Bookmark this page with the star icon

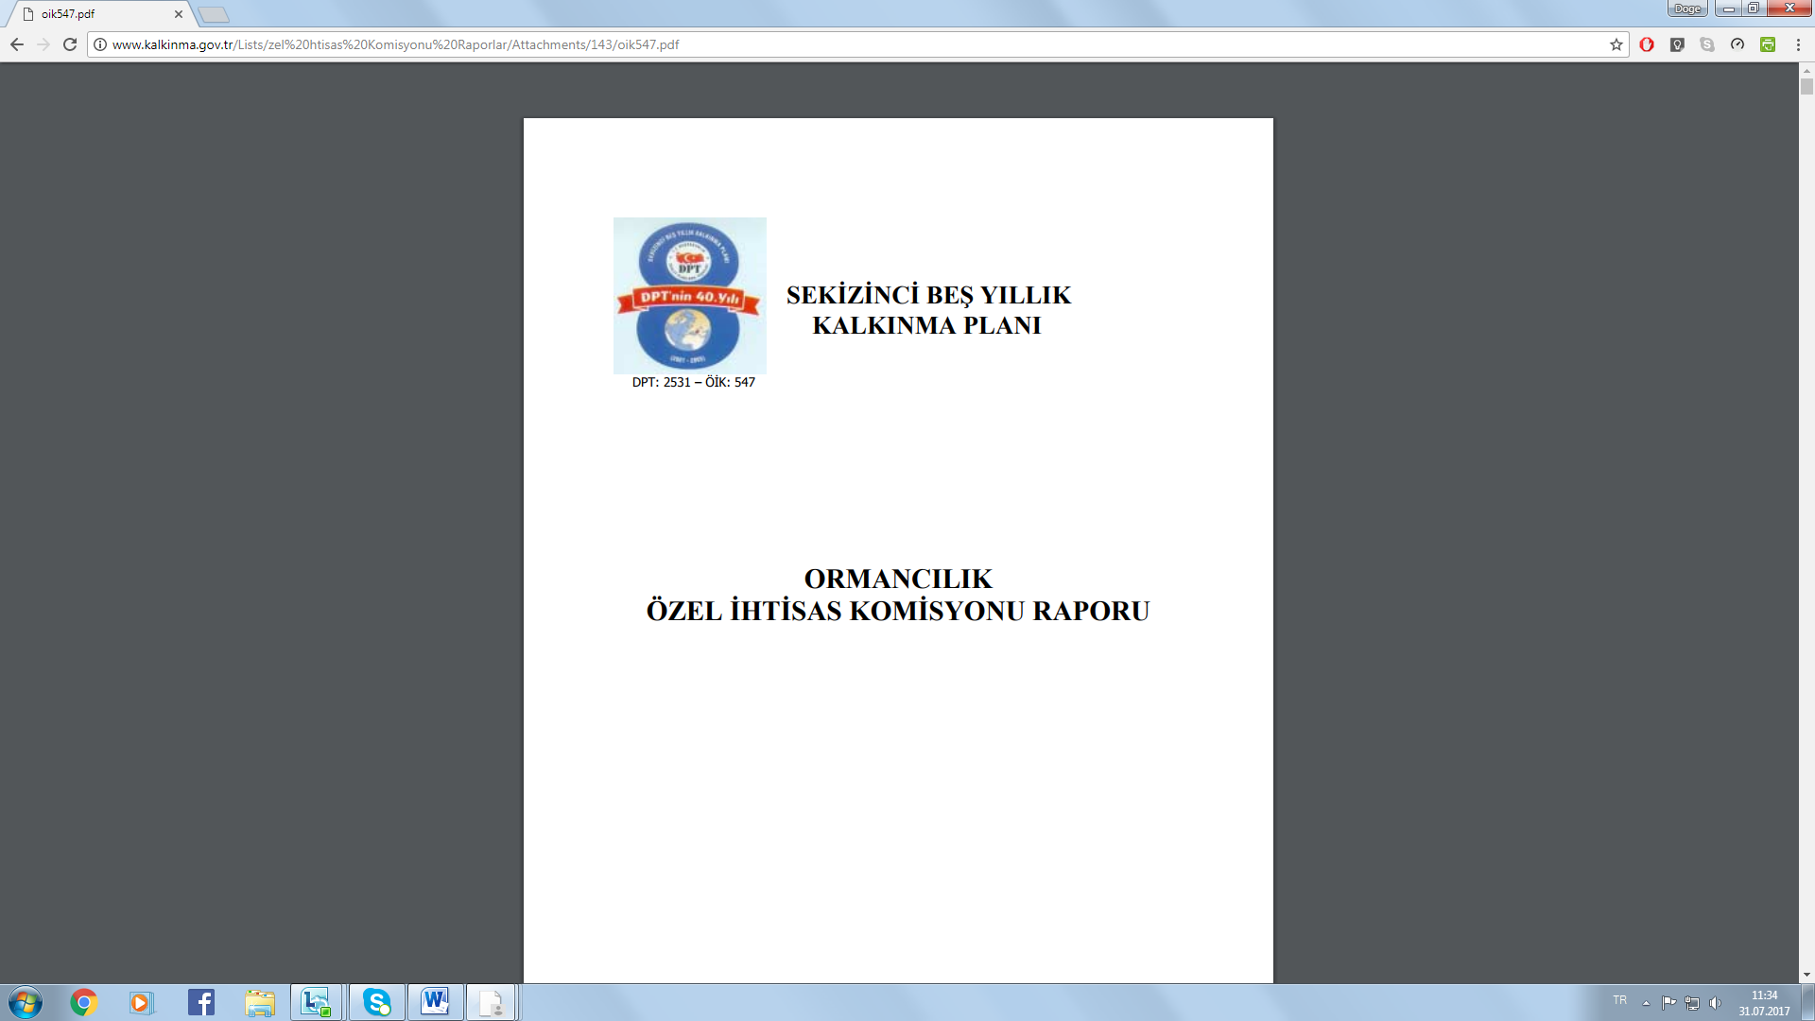click(x=1616, y=44)
